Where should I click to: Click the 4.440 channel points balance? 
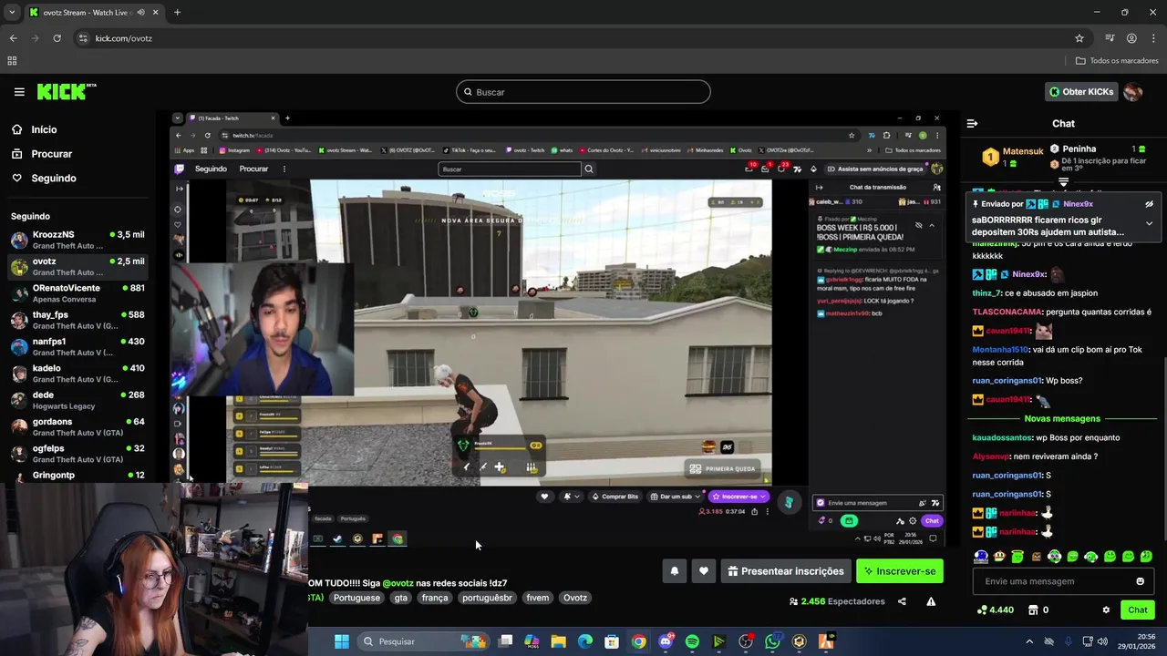point(995,610)
